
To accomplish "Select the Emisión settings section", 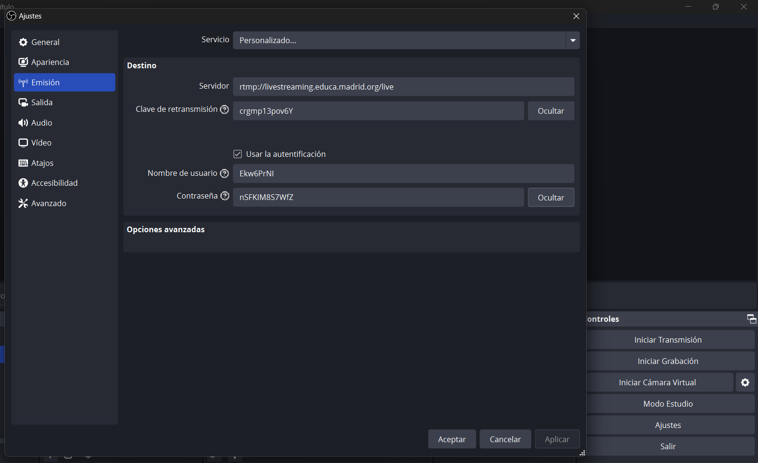I will 65,82.
